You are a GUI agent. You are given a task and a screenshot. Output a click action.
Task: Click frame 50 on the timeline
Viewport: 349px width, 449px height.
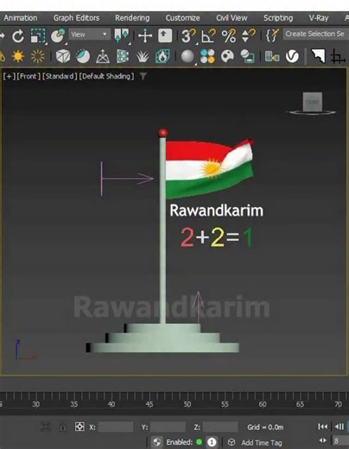coord(187,404)
